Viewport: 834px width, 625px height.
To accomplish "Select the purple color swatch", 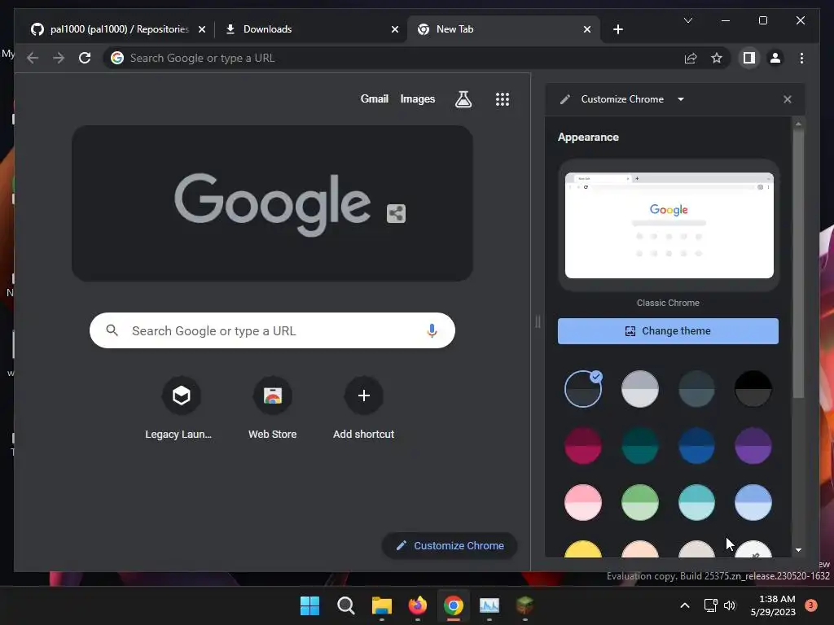I will (x=753, y=446).
